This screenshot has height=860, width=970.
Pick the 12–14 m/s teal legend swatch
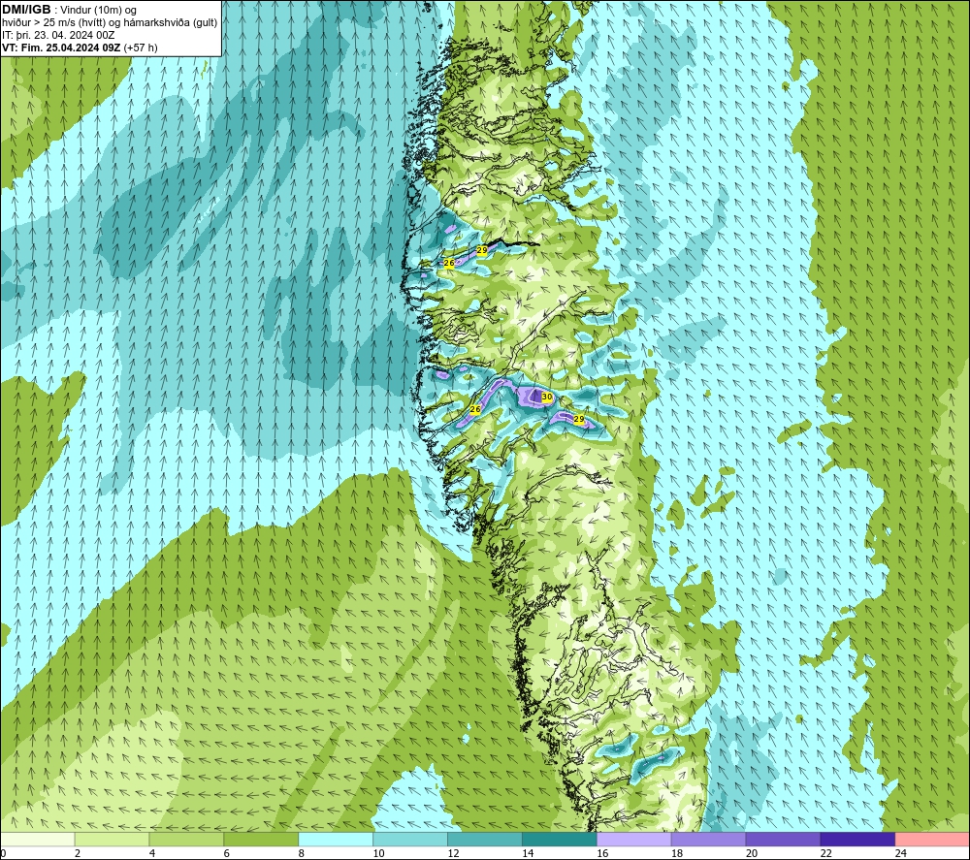pyautogui.click(x=485, y=840)
